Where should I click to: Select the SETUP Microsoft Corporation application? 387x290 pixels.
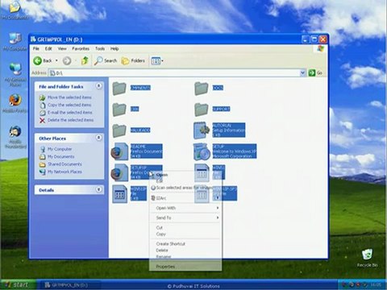225,151
